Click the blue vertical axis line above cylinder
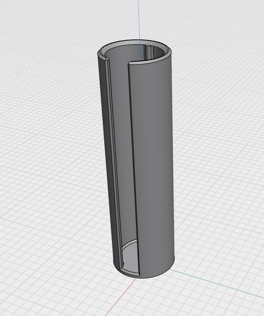This screenshot has width=264, height=316. [139, 18]
